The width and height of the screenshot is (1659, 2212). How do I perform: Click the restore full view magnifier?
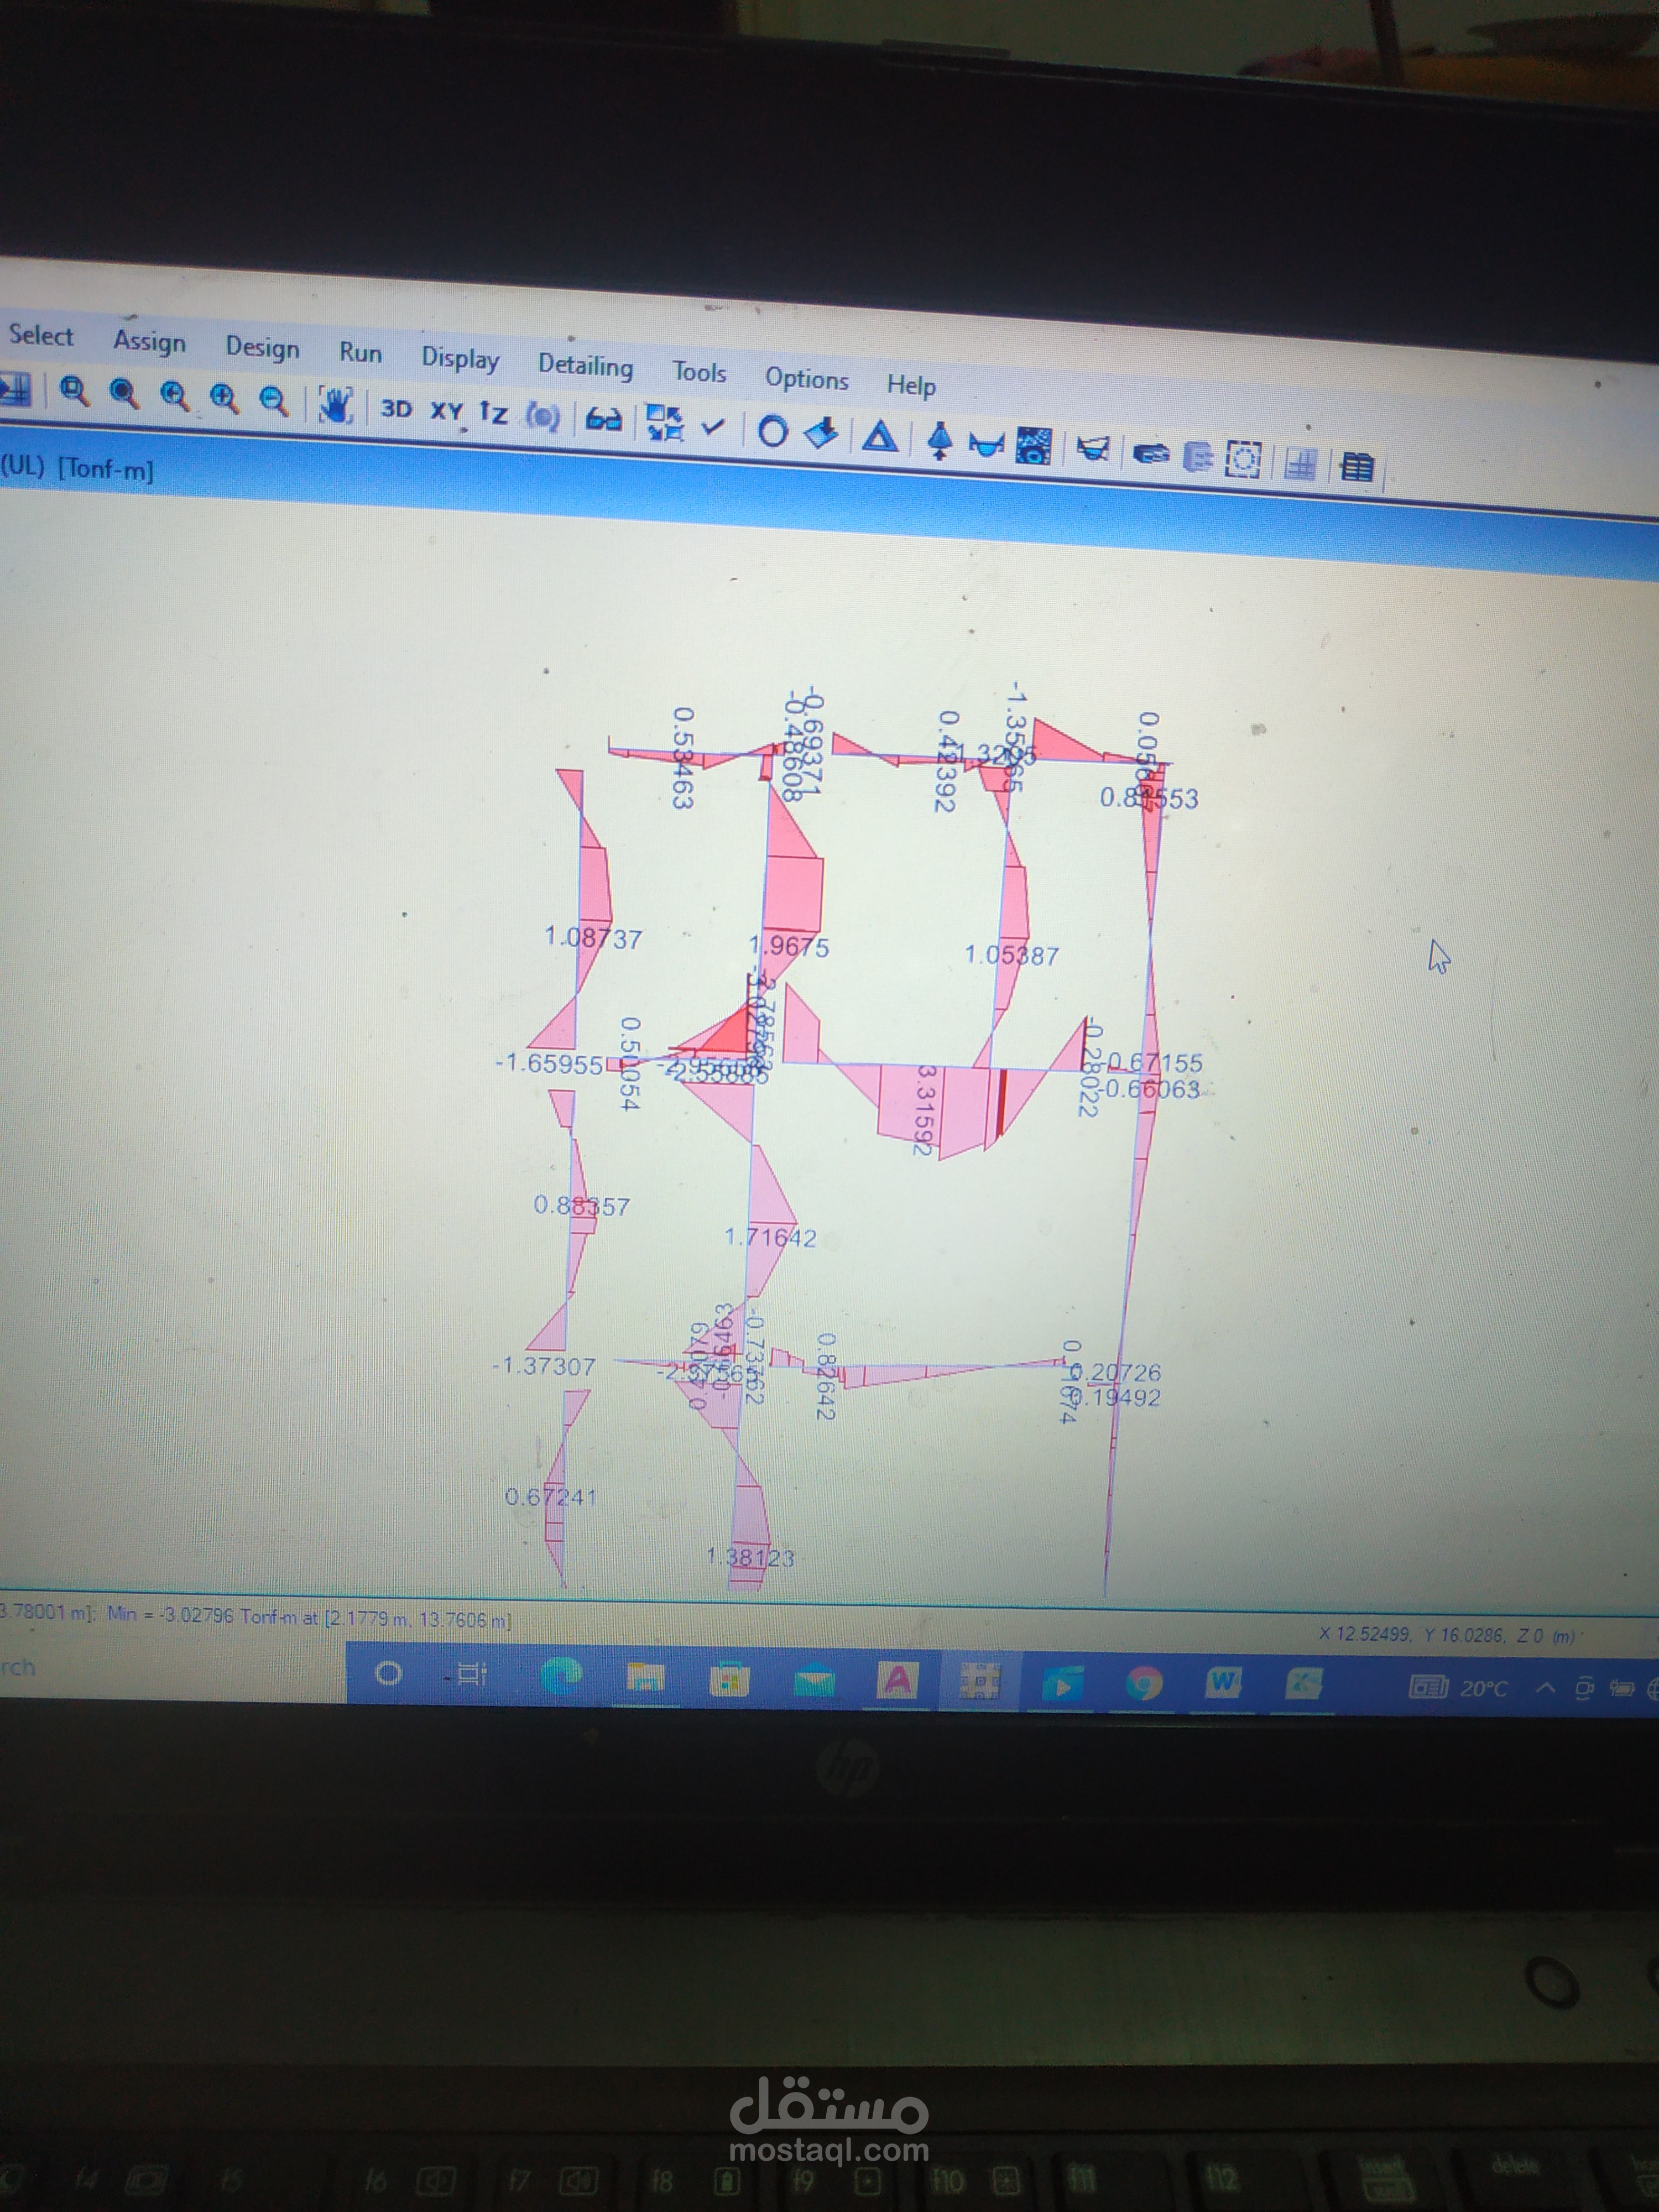[x=124, y=394]
